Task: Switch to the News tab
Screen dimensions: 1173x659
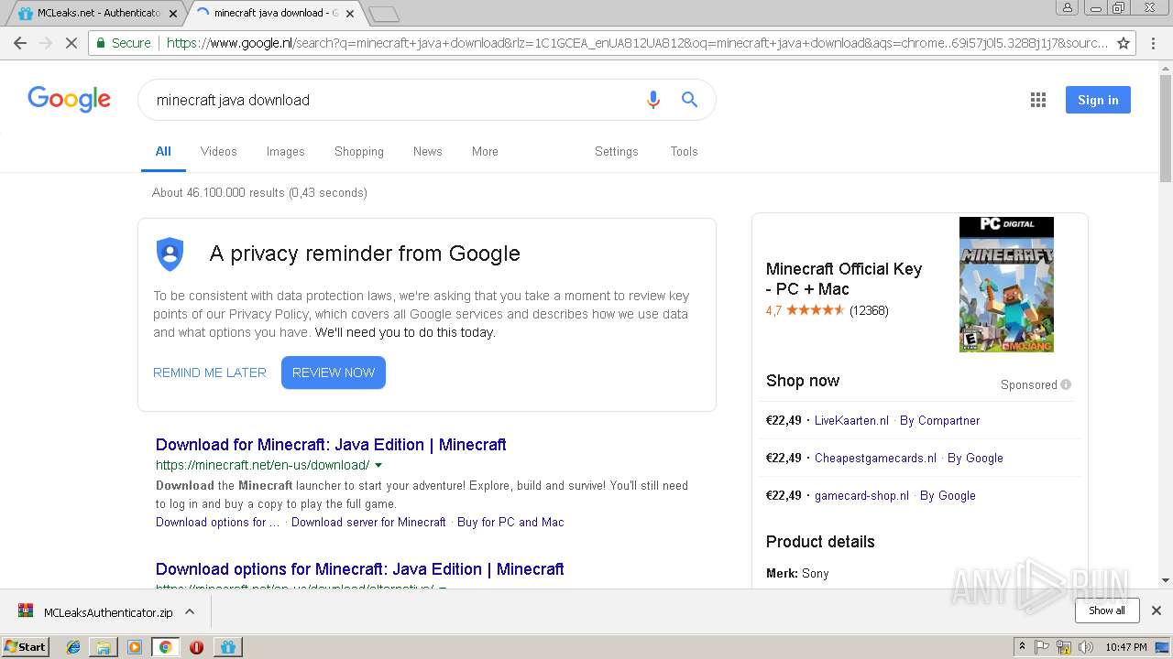Action: pos(427,151)
